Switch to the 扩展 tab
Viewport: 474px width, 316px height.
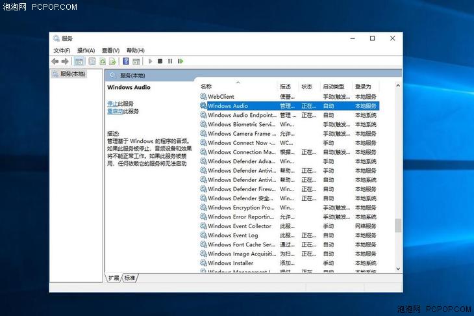(114, 278)
